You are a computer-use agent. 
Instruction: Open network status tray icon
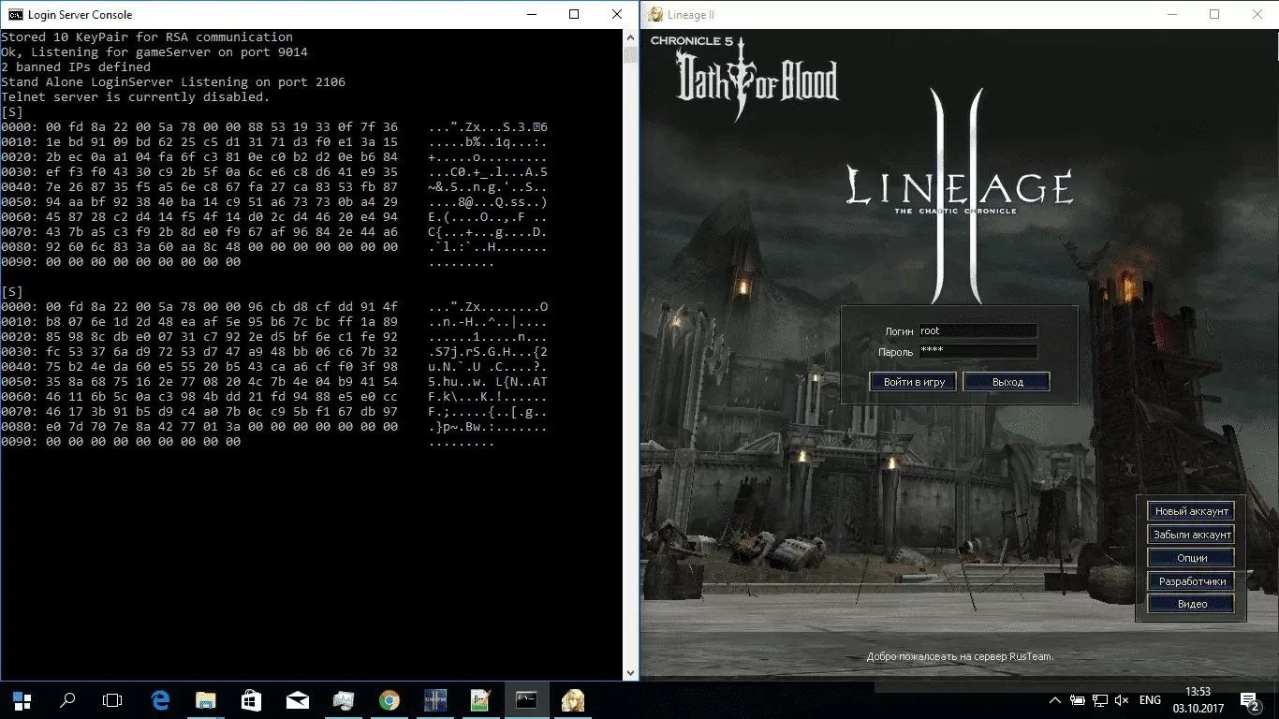1099,699
